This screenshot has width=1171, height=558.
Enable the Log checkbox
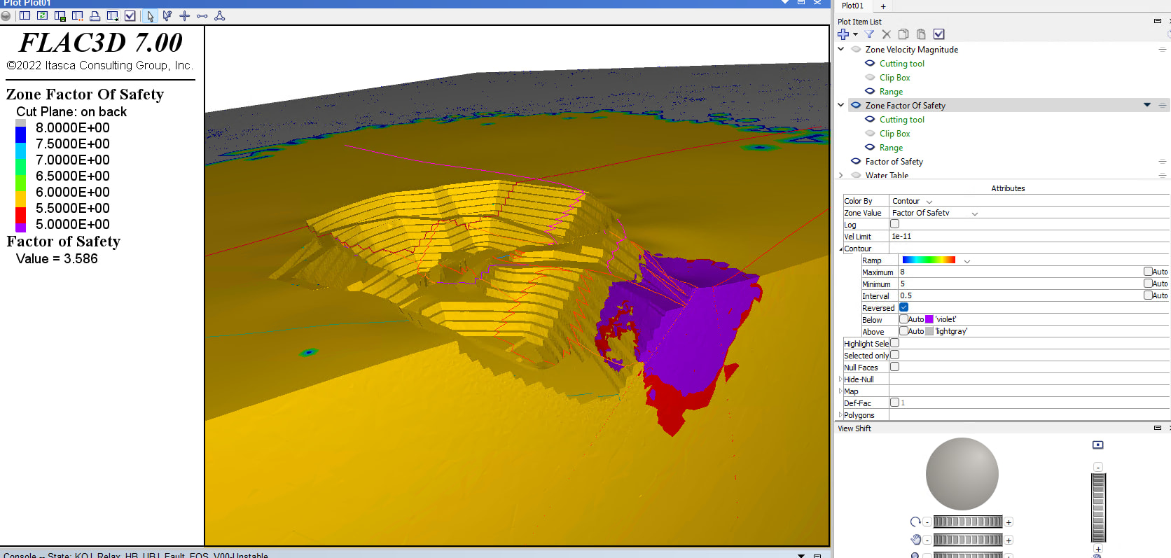pyautogui.click(x=894, y=224)
